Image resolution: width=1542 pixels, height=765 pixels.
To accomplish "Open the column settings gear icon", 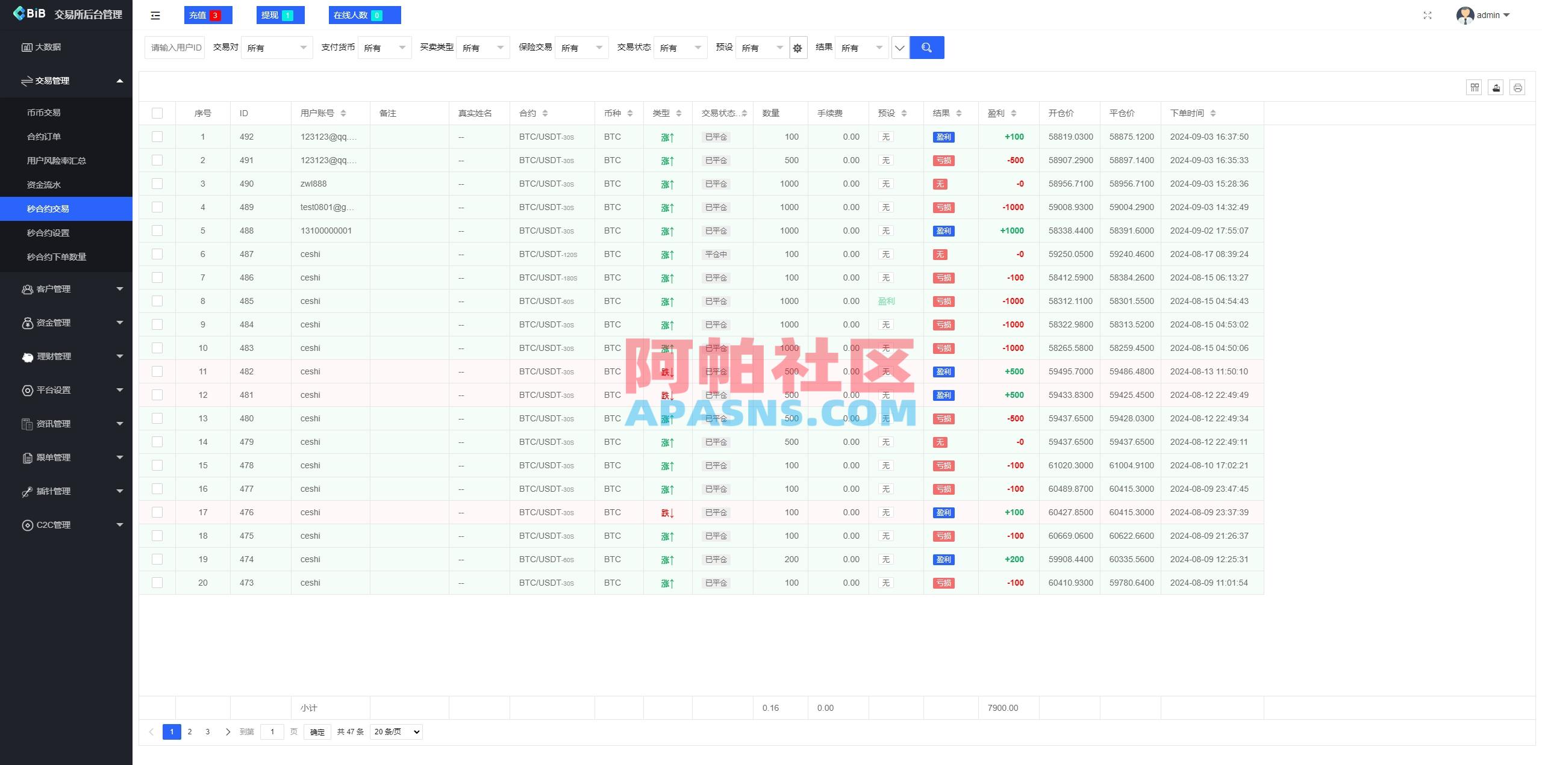I will tap(798, 47).
